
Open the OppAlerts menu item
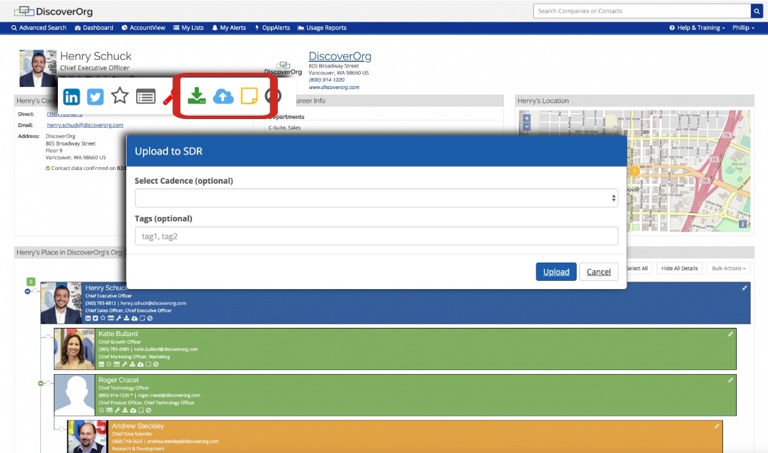(272, 28)
